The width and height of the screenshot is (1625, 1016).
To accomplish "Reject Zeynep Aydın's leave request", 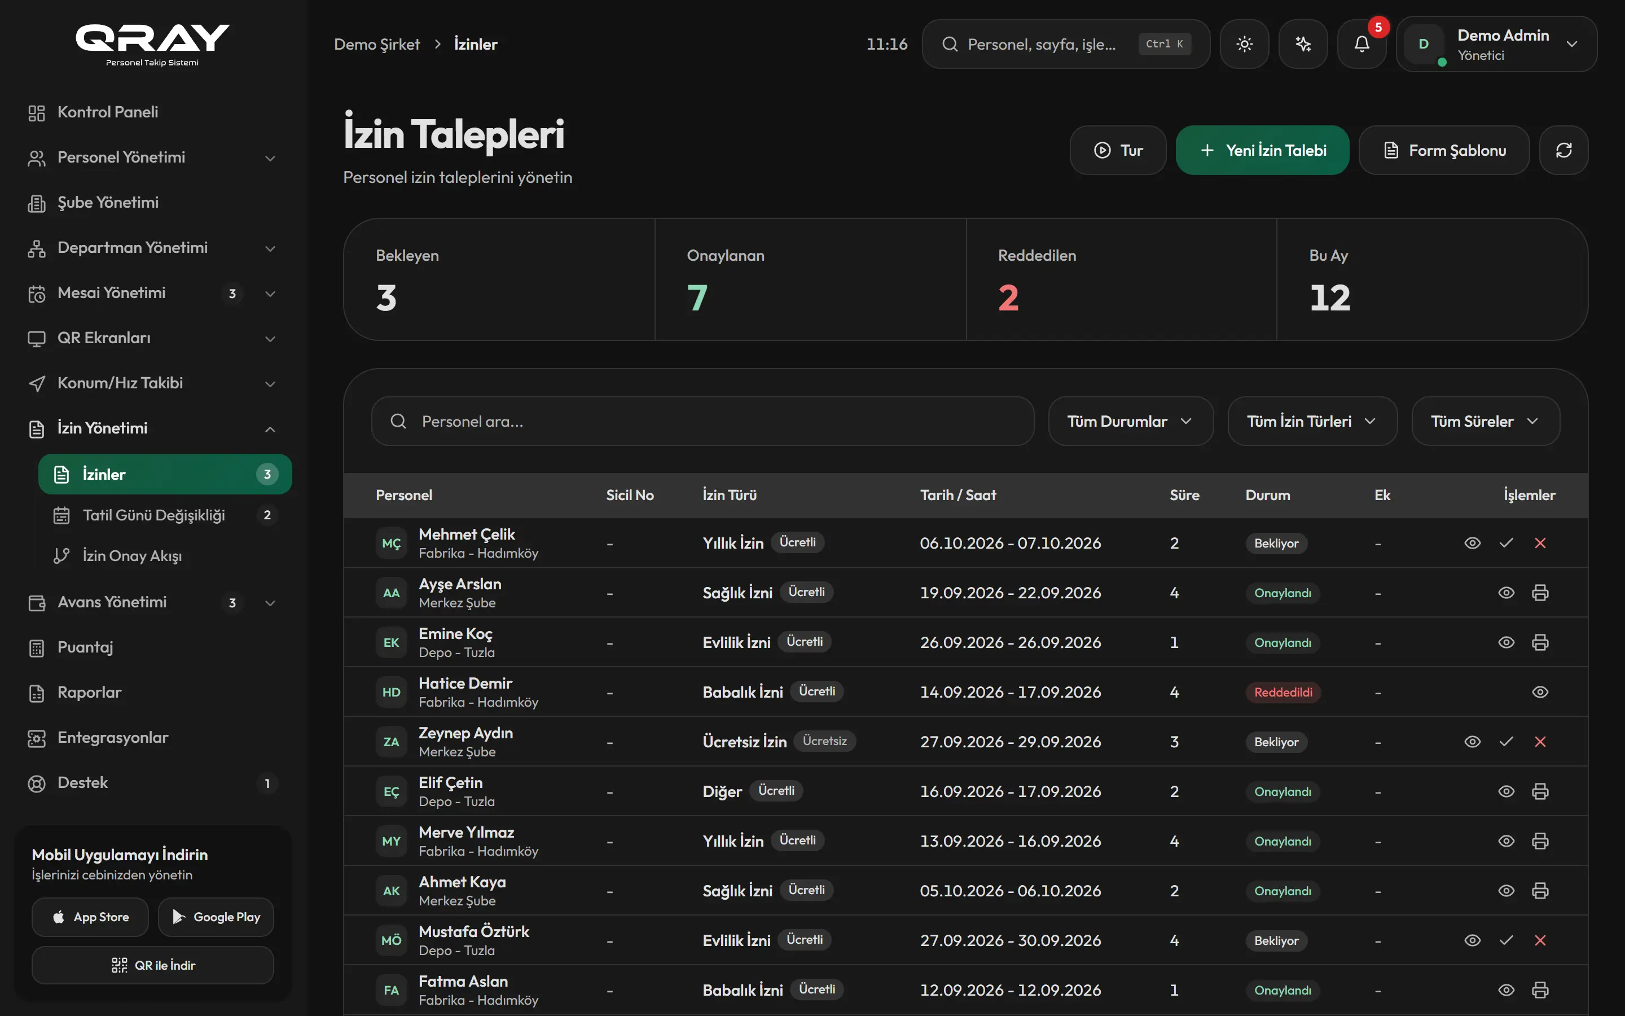I will pyautogui.click(x=1540, y=742).
